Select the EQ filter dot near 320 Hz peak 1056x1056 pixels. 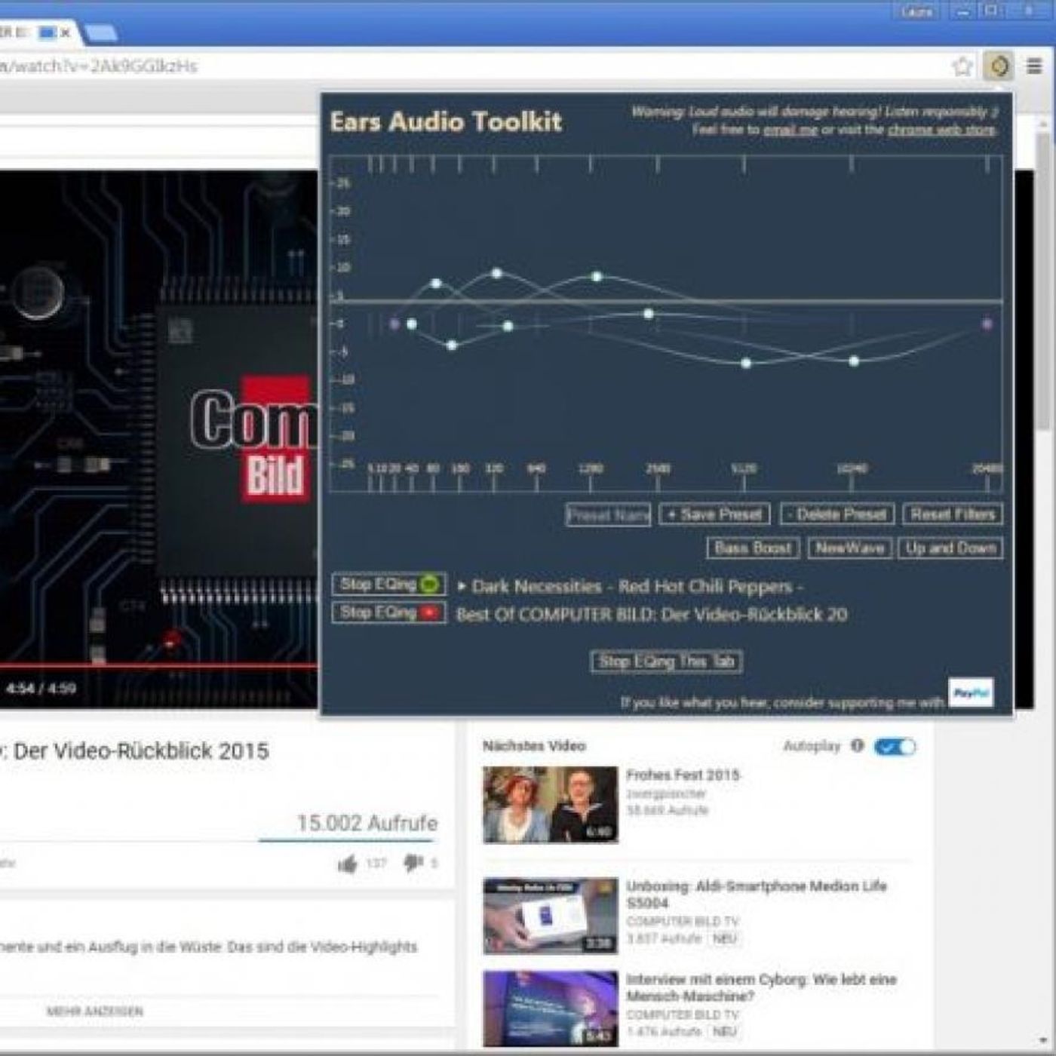coord(496,273)
